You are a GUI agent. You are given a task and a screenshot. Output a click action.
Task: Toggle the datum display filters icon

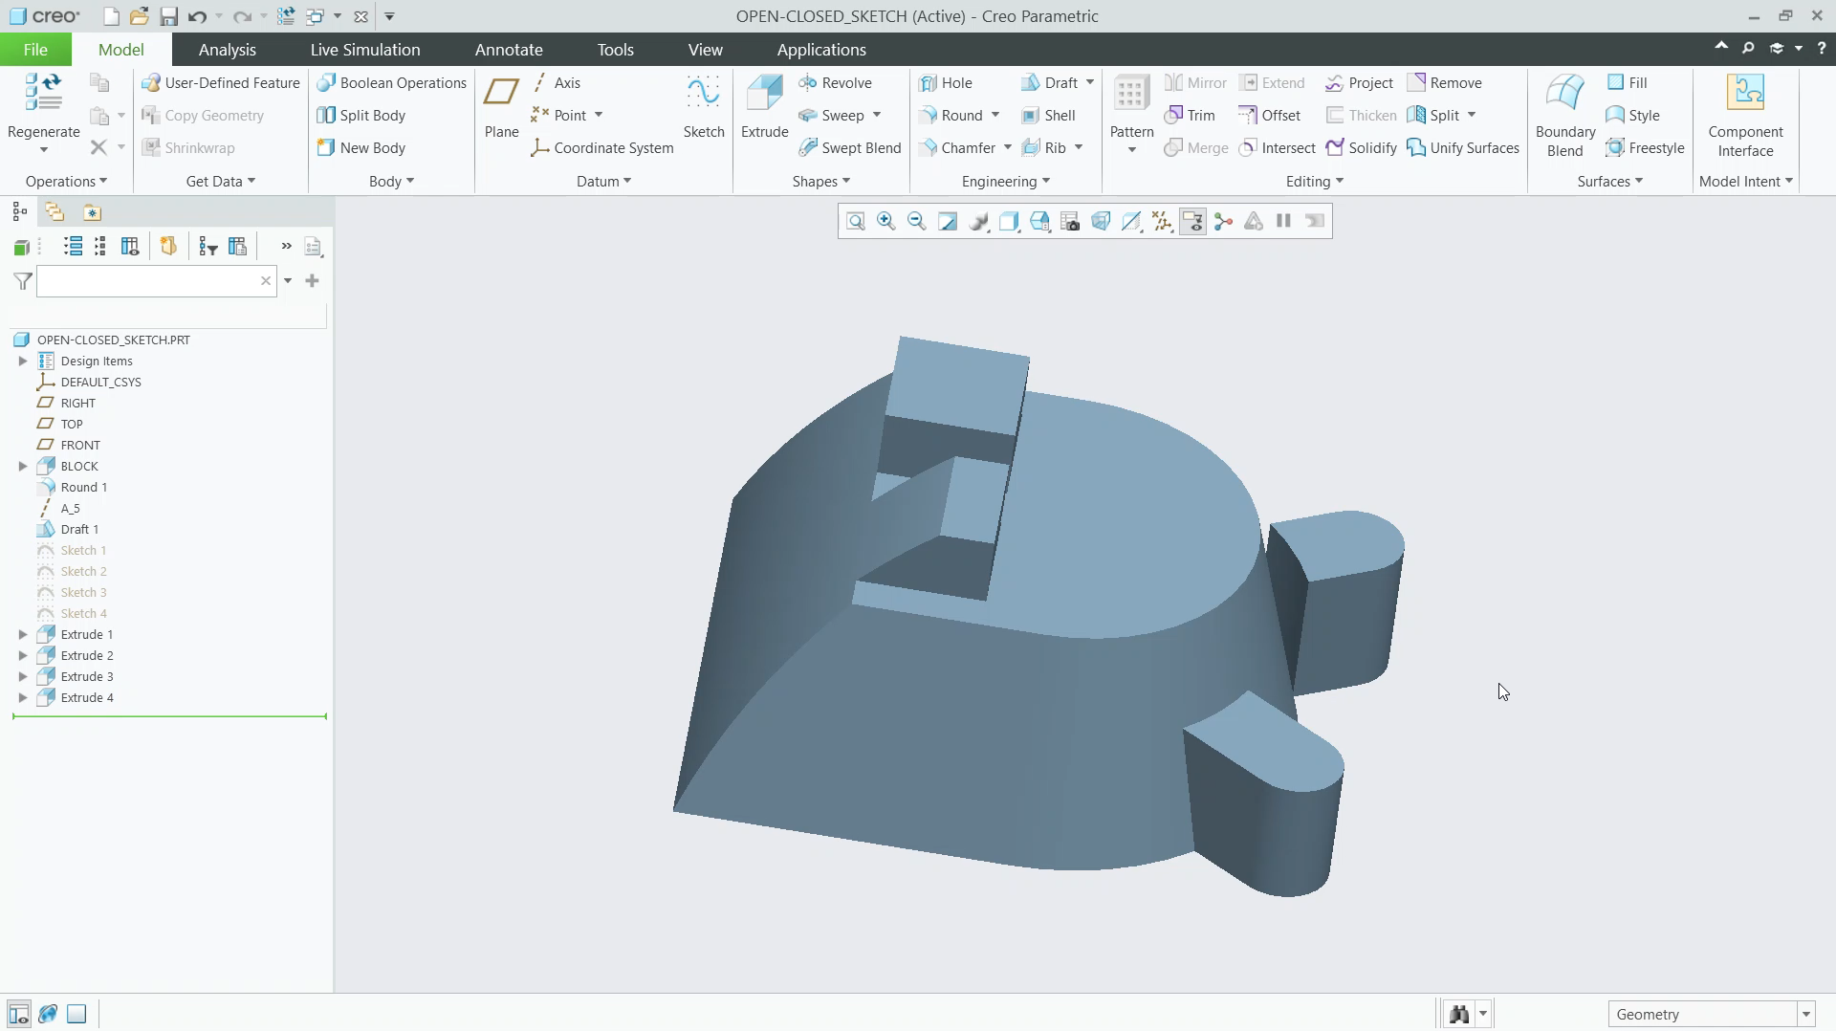pyautogui.click(x=1162, y=222)
